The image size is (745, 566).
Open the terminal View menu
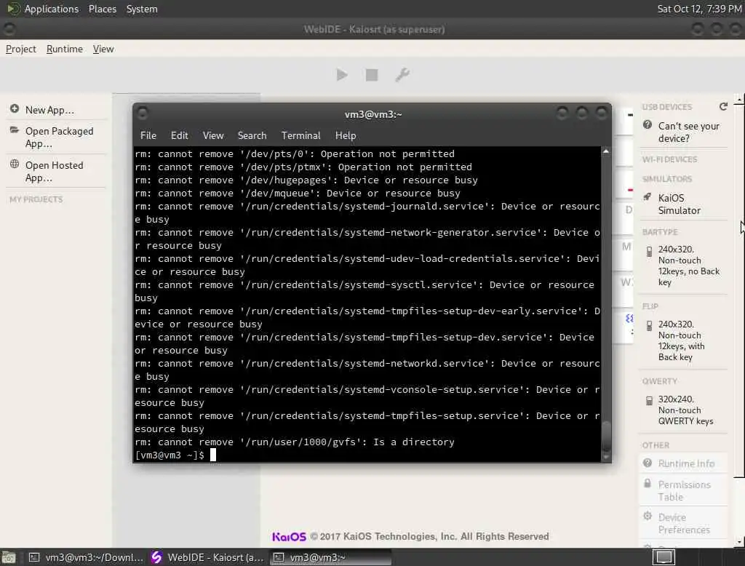pyautogui.click(x=213, y=135)
